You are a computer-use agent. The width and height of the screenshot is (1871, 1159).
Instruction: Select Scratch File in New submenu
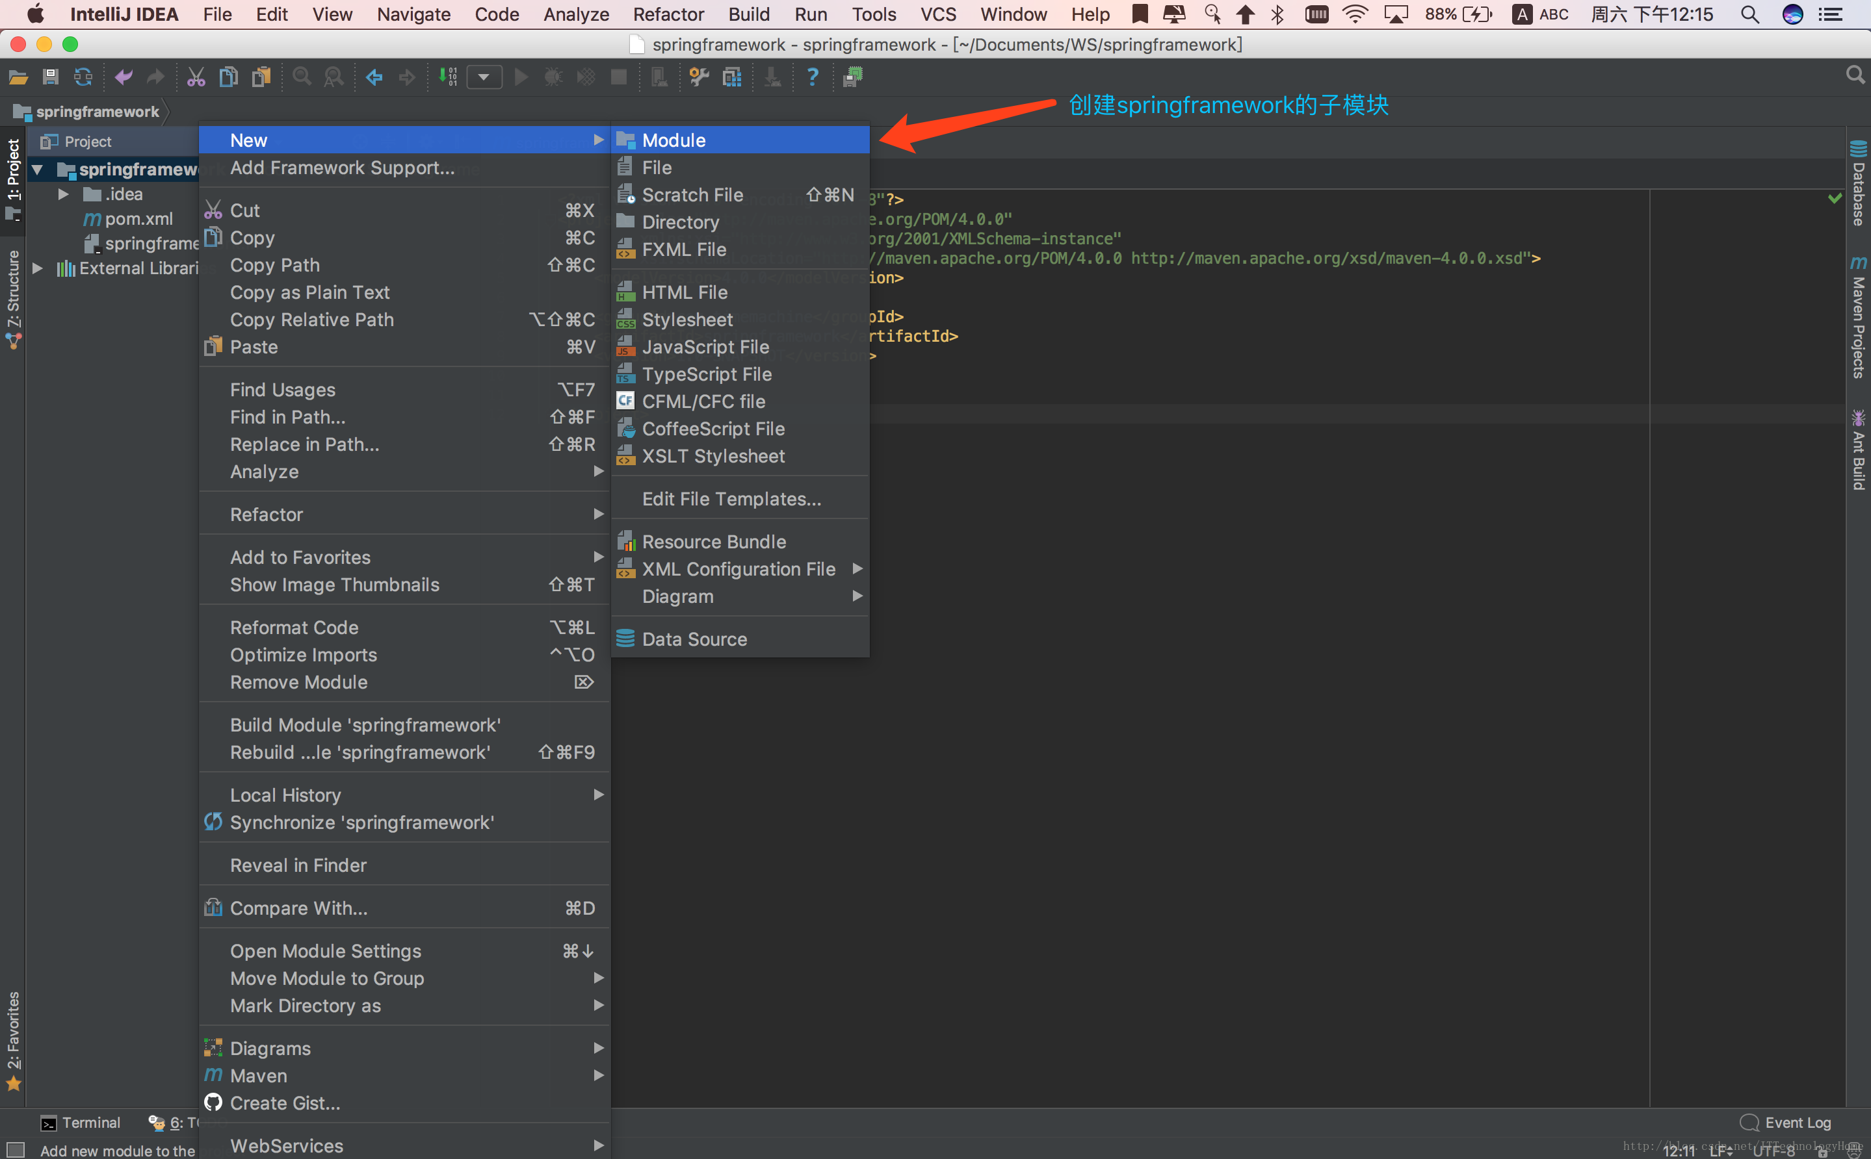694,194
